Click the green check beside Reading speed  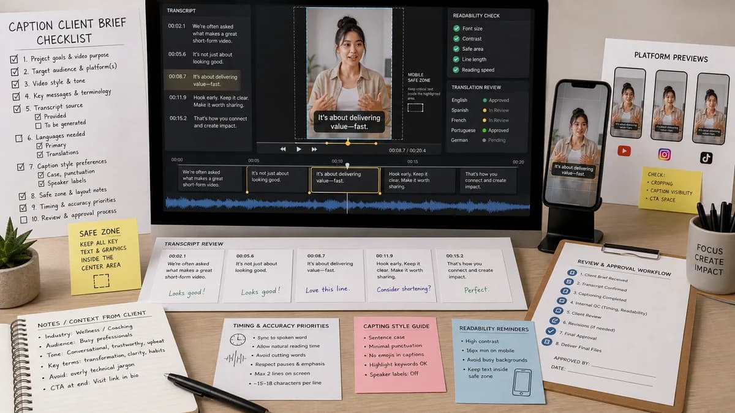[456, 70]
